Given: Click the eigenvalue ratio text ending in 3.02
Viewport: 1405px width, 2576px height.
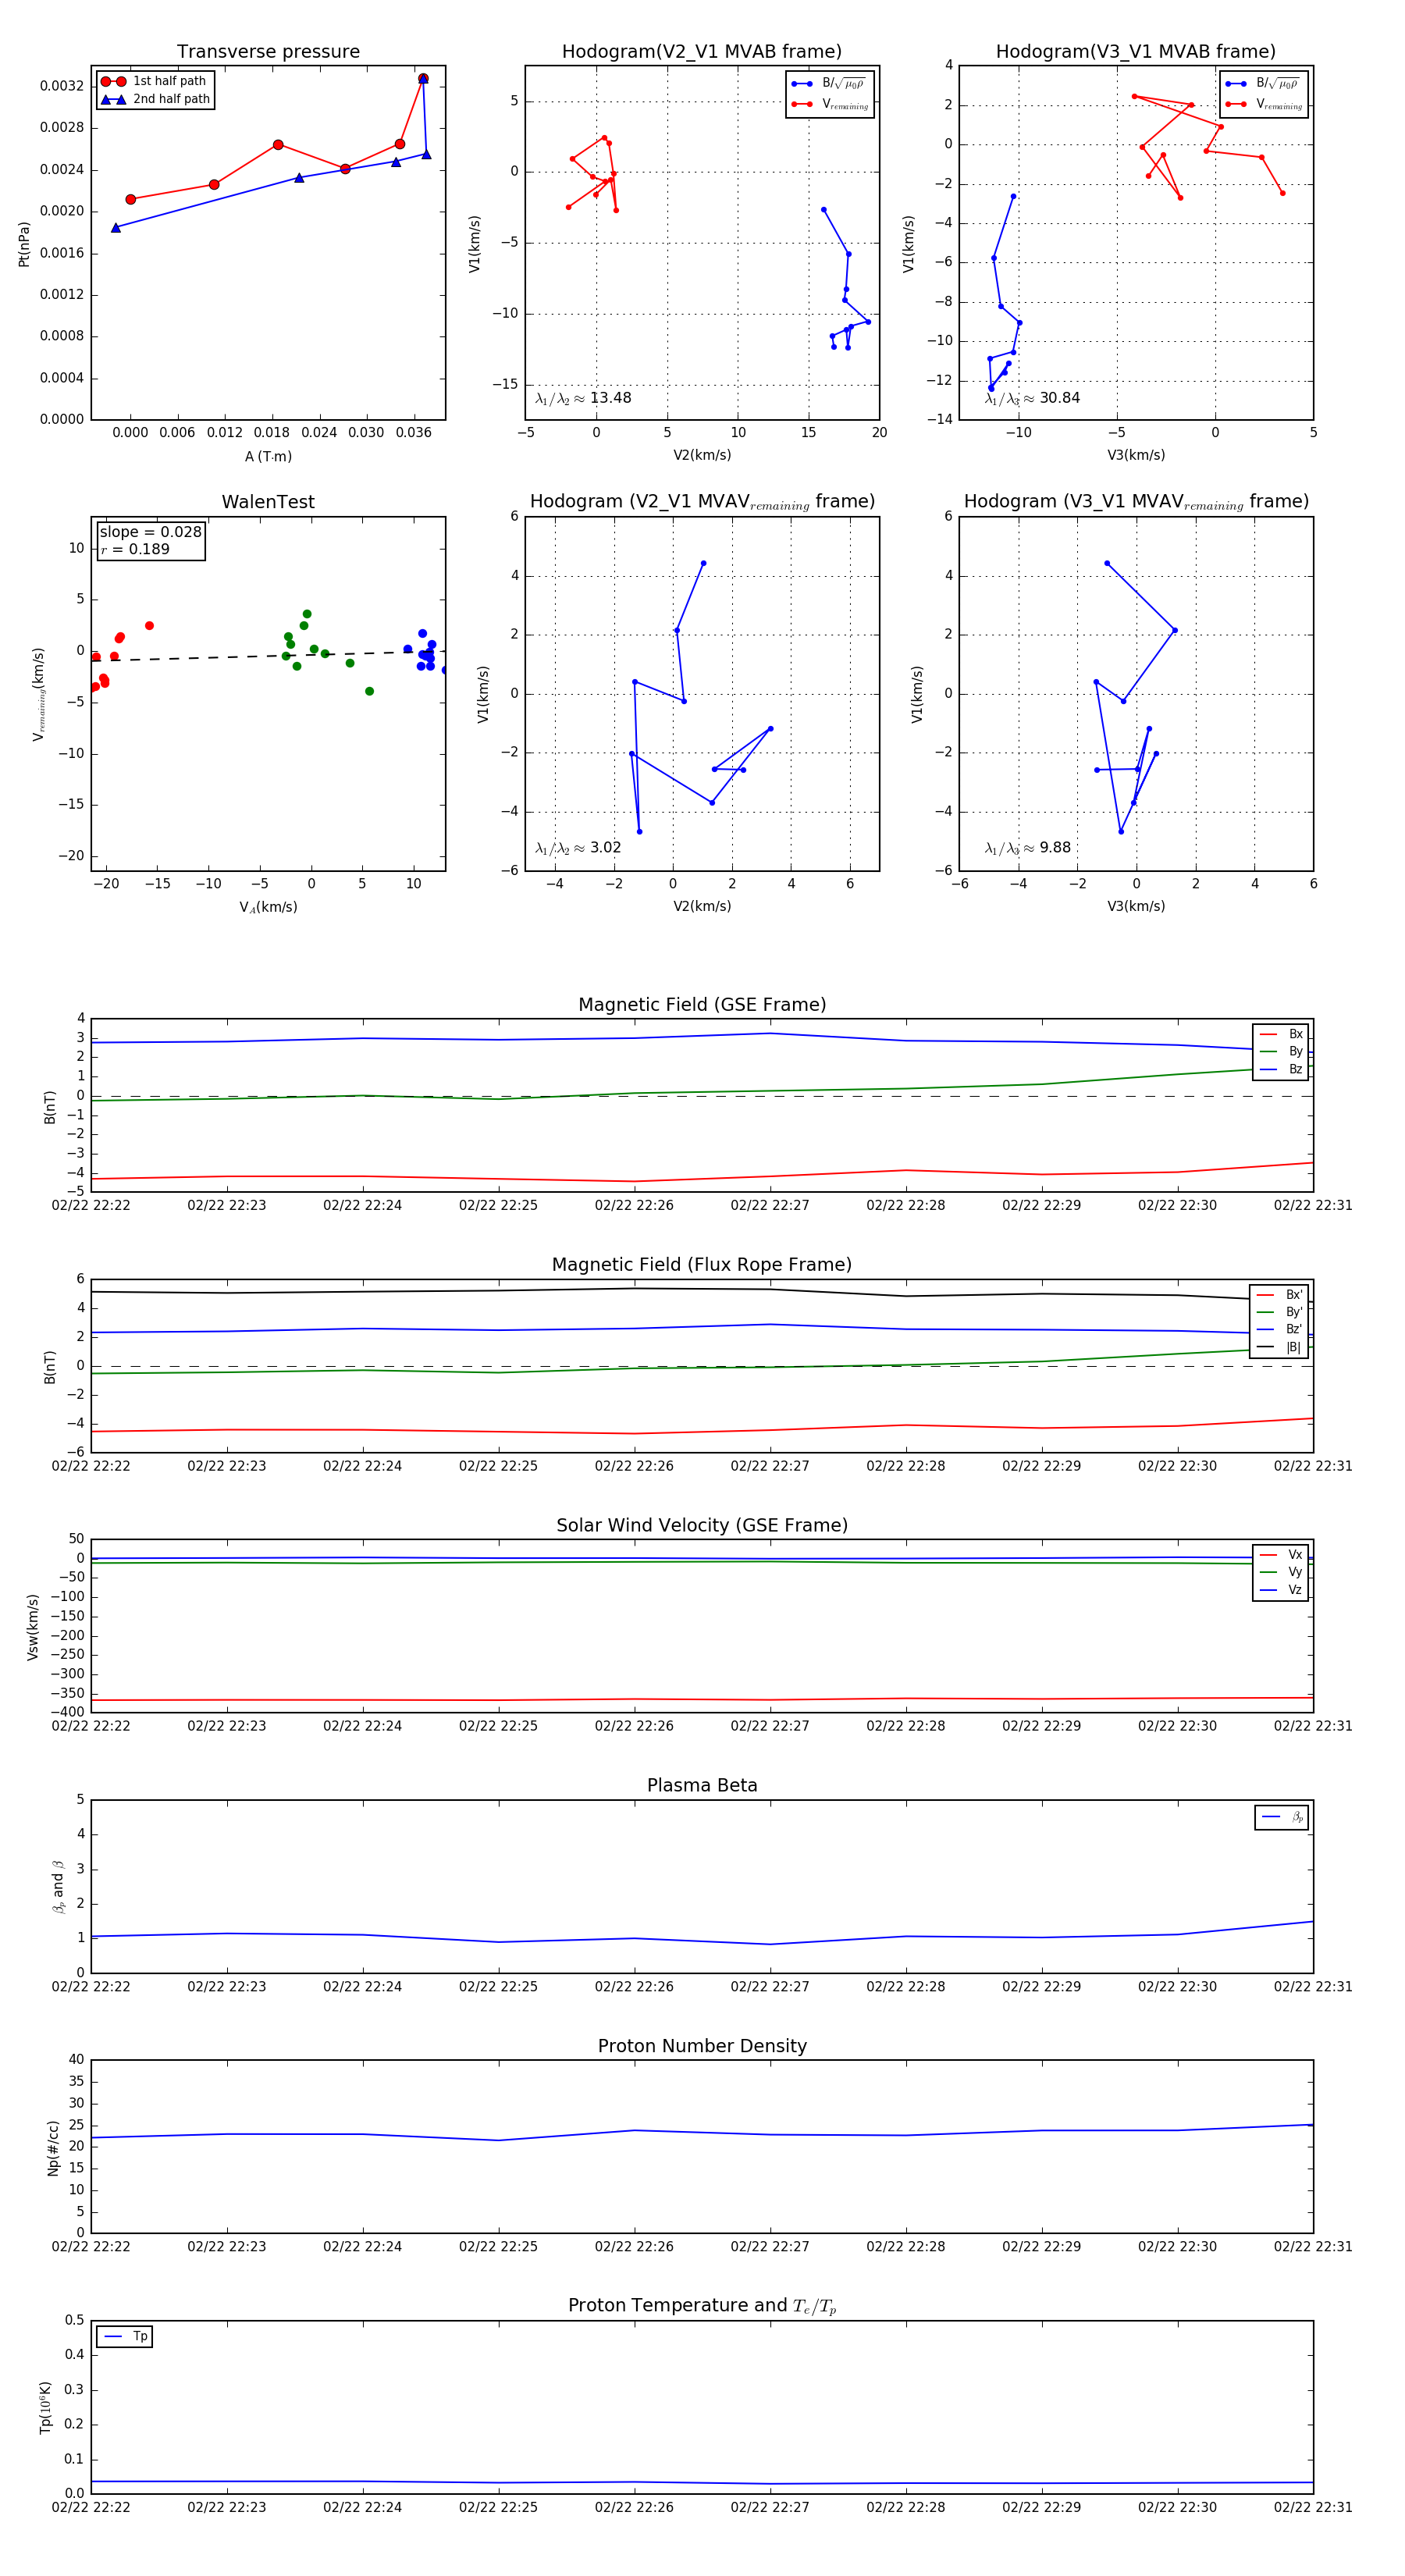Looking at the screenshot, I should (x=578, y=848).
